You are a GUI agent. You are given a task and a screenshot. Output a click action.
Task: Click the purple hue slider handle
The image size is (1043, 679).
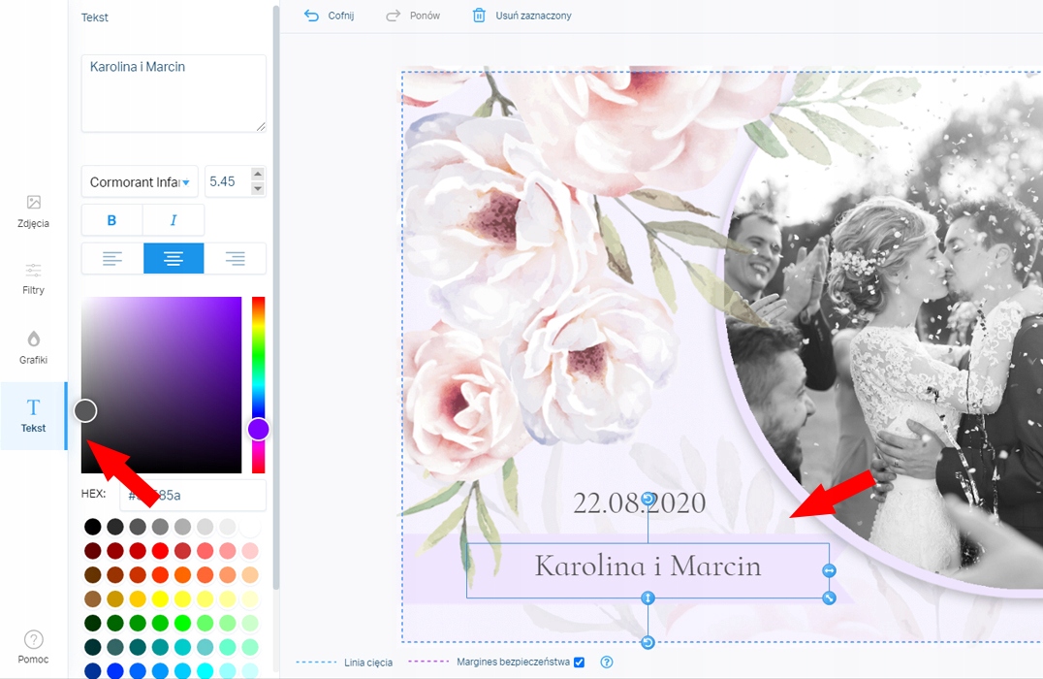[x=259, y=430]
